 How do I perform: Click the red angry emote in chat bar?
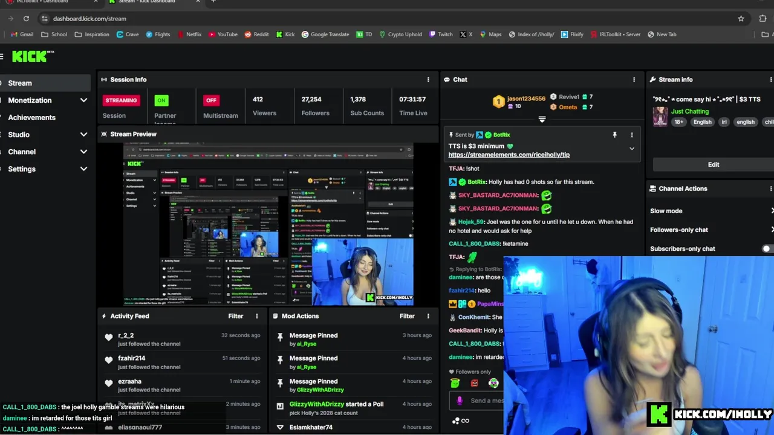[474, 383]
